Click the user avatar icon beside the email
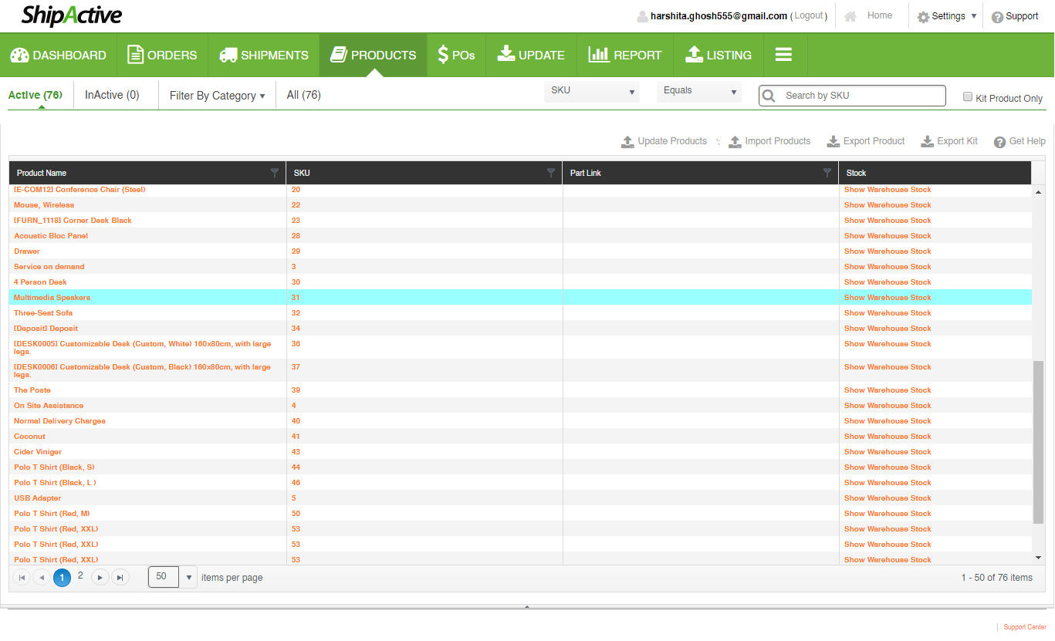 coord(642,16)
